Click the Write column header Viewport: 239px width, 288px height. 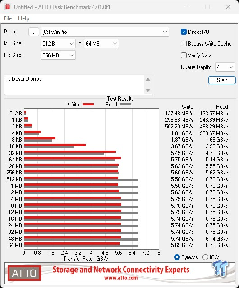pyautogui.click(x=188, y=107)
